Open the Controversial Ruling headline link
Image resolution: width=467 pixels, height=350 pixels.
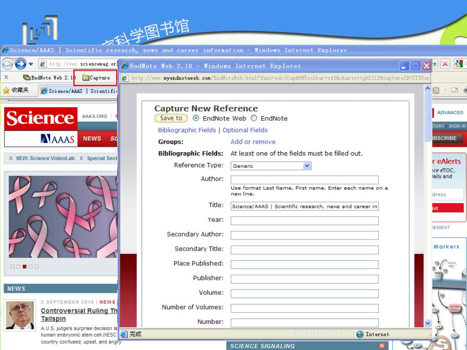pos(79,314)
